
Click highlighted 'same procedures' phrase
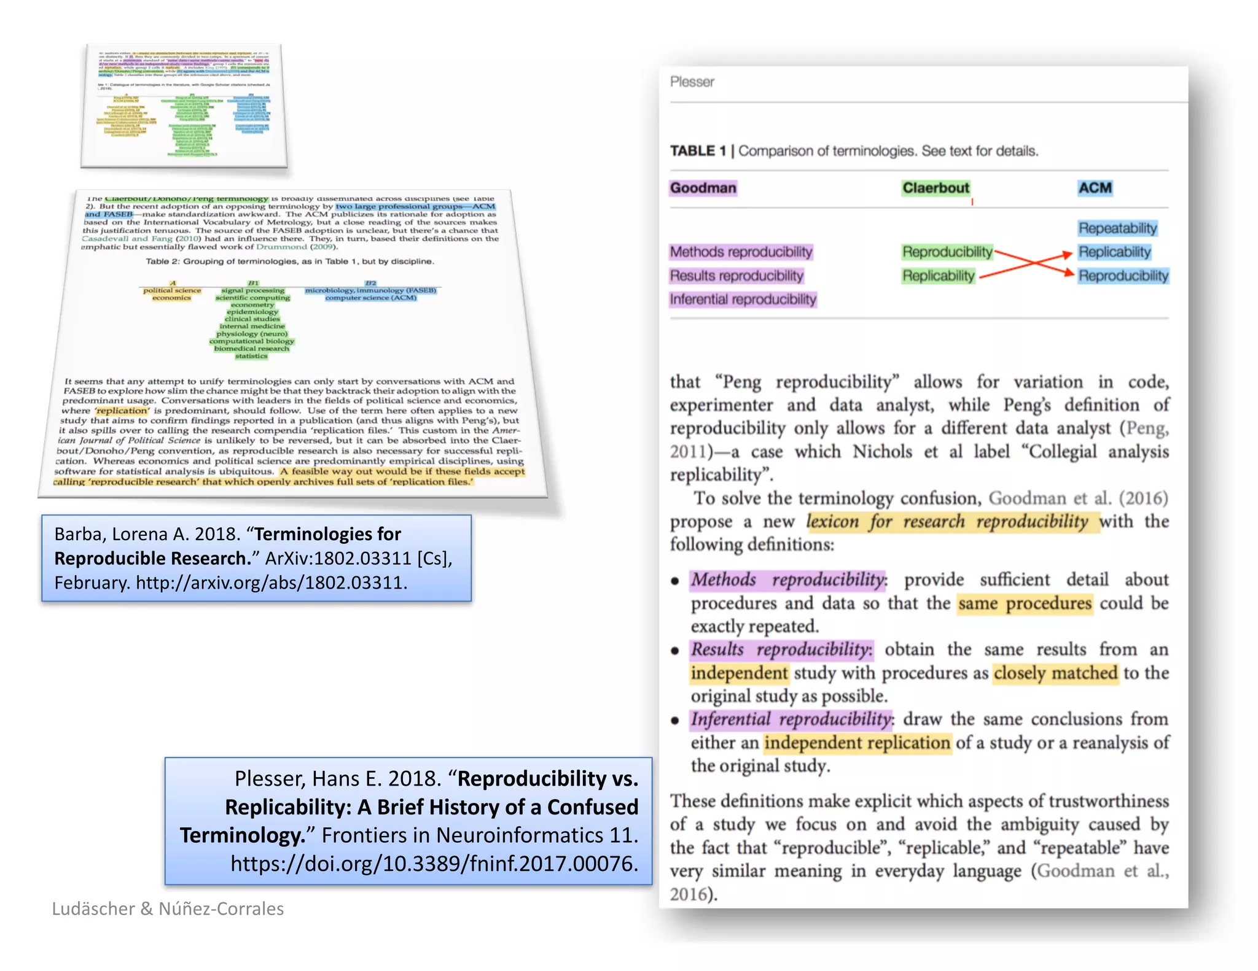[x=1025, y=604]
